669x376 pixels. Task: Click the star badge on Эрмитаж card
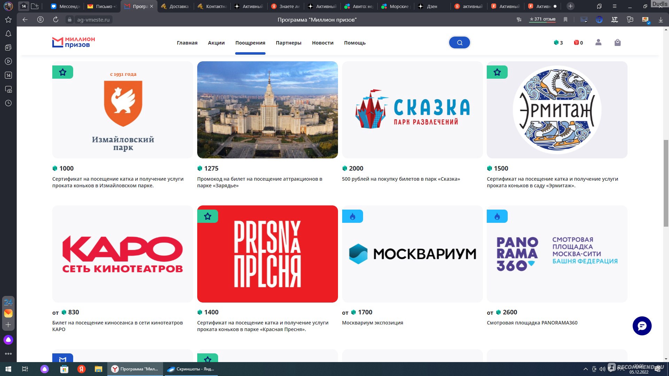pyautogui.click(x=497, y=72)
